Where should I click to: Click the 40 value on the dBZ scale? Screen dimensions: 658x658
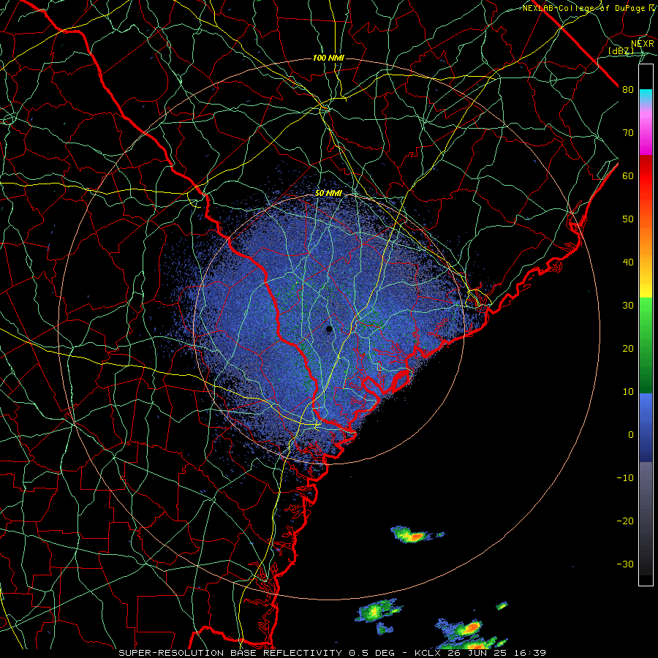click(628, 262)
